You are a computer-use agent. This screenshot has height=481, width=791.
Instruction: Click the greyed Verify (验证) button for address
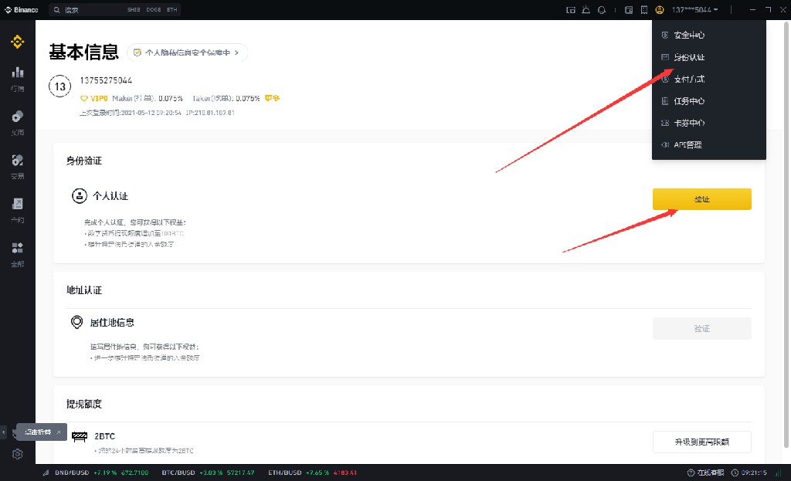(701, 328)
